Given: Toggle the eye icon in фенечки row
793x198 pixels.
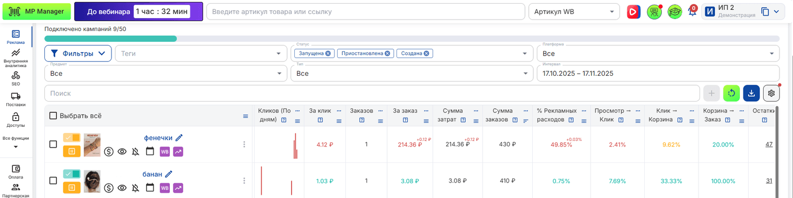Looking at the screenshot, I should [x=122, y=152].
